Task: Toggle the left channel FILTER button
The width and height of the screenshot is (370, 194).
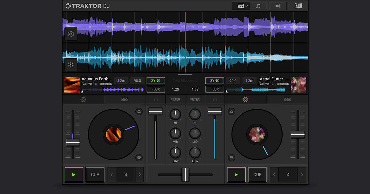Action: click(175, 99)
